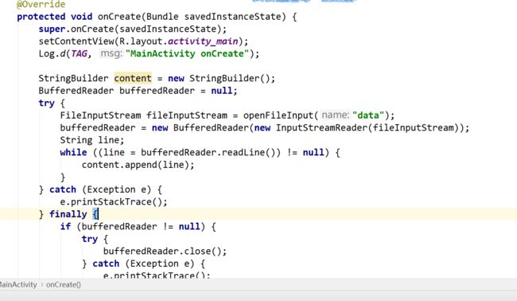Screen dimensions: 517x301
Task: Click the 'while' keyword
Action: [x=73, y=152]
